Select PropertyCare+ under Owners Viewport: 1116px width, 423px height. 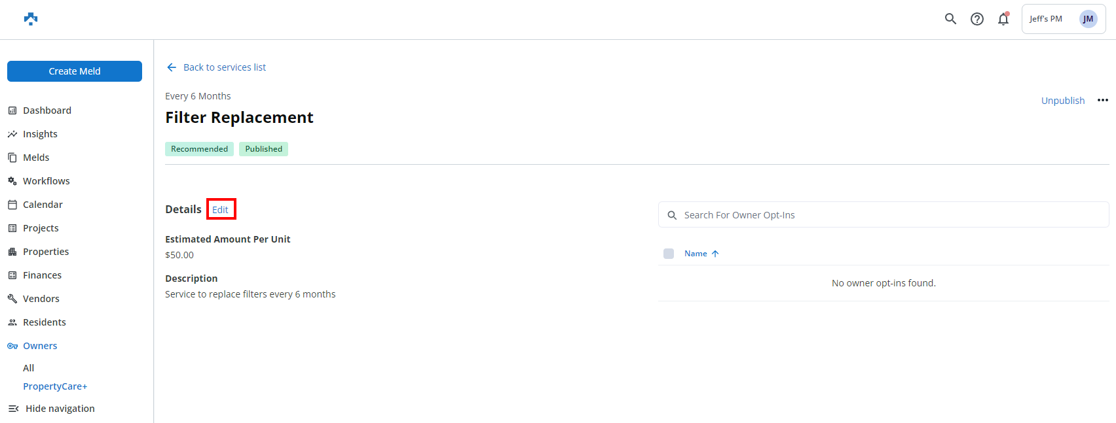tap(55, 386)
